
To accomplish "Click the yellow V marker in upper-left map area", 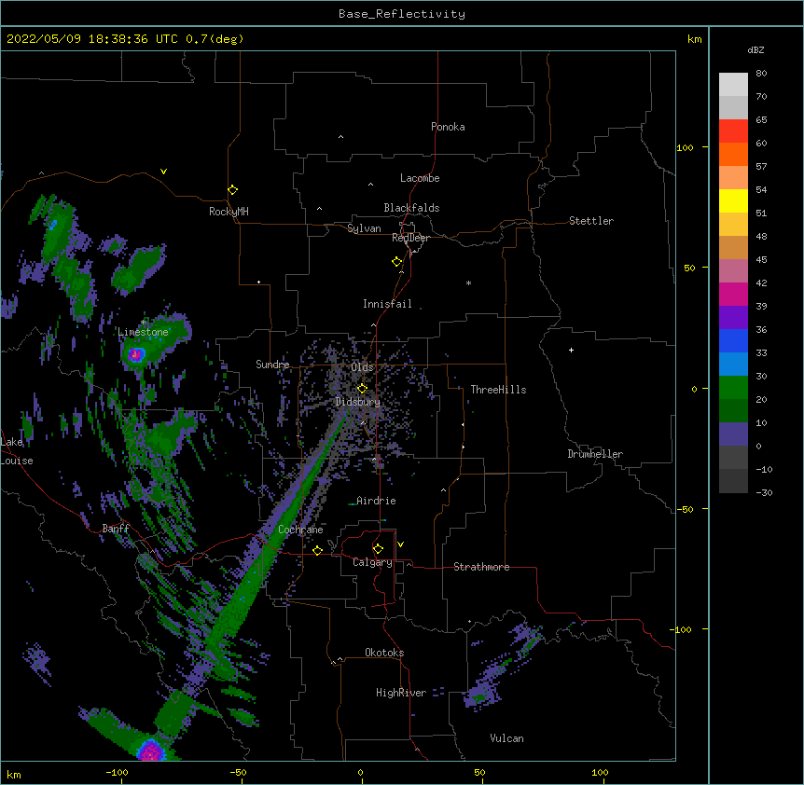I will pos(163,172).
